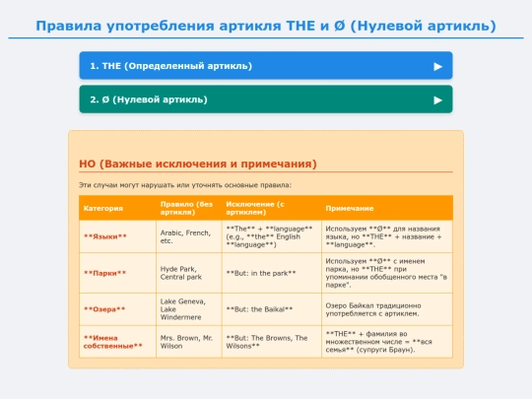Click the note about фамилия во множественном числе
Viewport: 532px width, 399px height.
pos(387,342)
